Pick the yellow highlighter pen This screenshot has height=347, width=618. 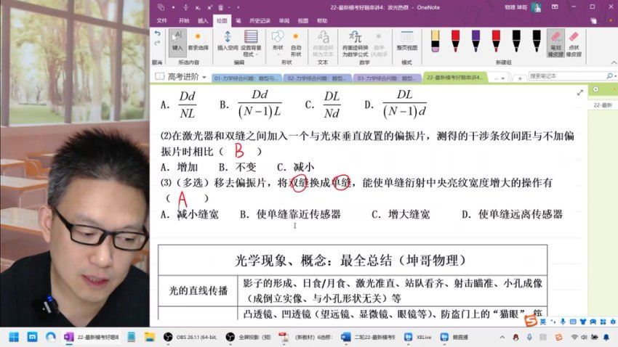point(435,41)
